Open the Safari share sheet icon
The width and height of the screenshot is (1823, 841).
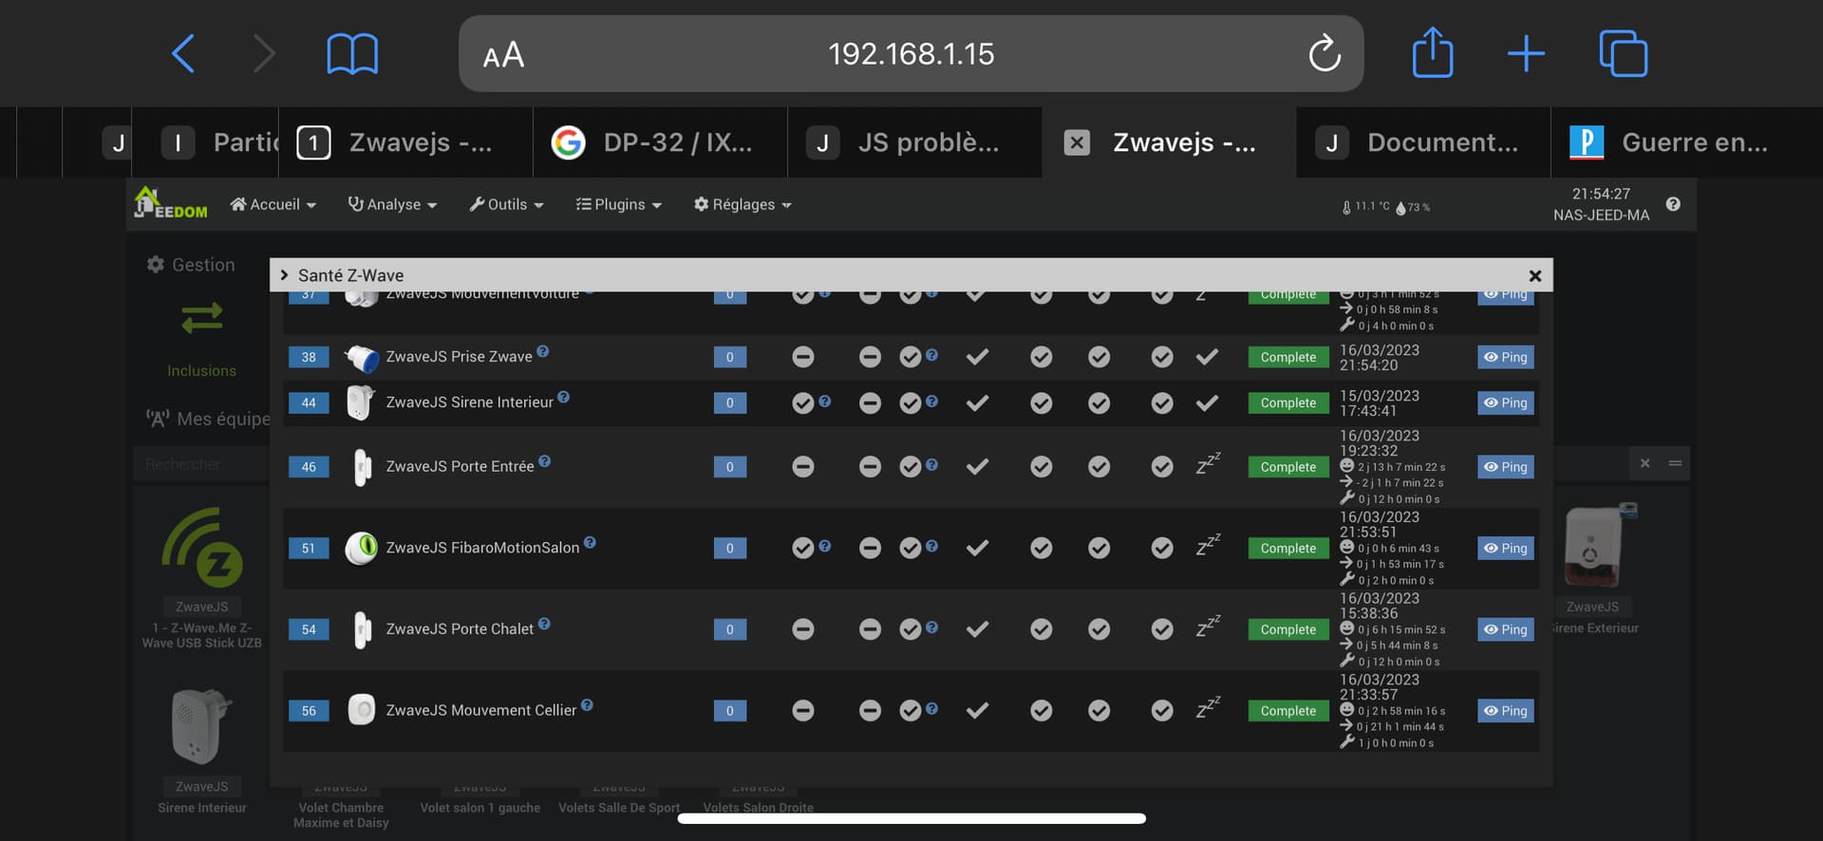[1432, 53]
